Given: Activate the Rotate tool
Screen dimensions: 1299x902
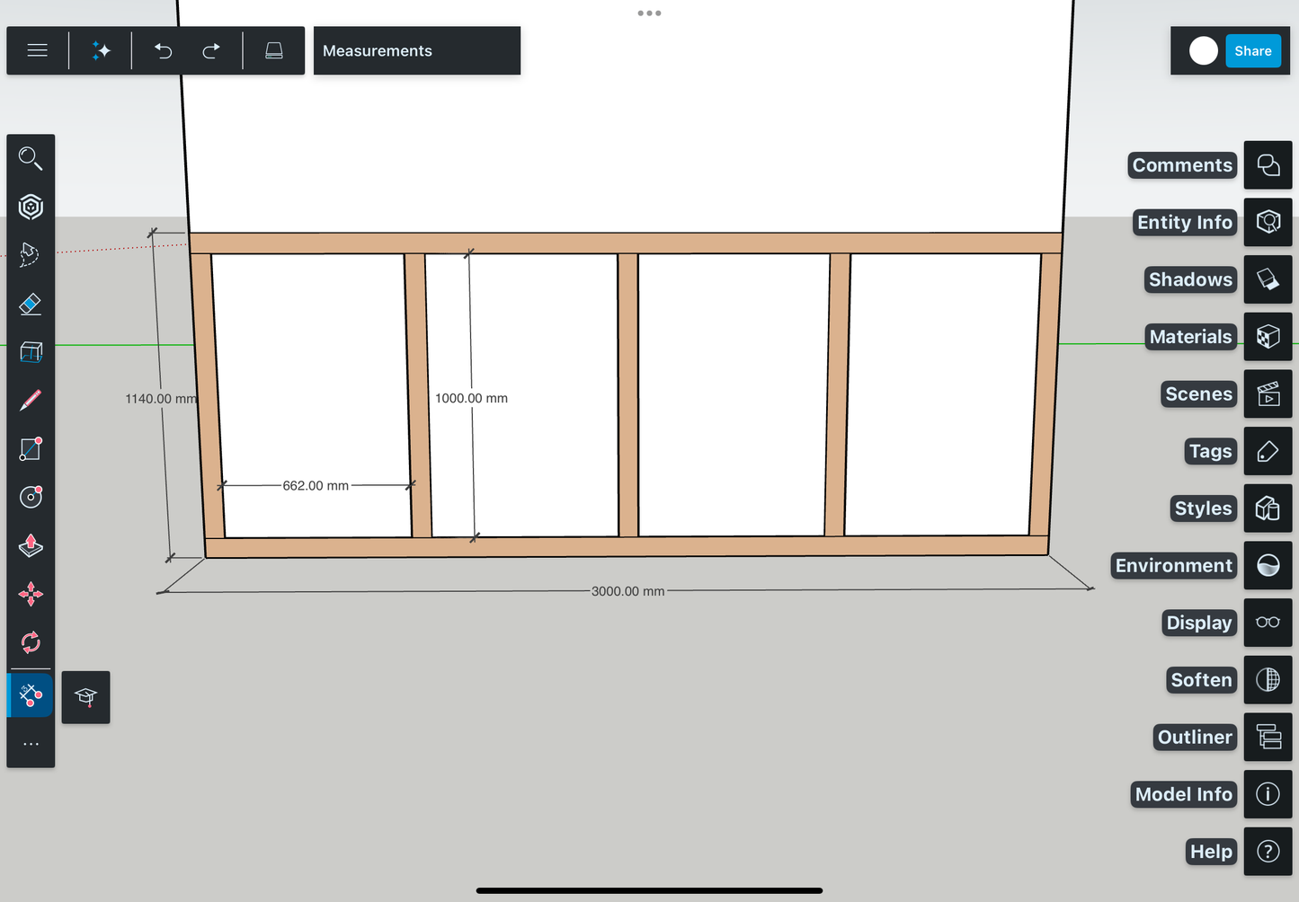Looking at the screenshot, I should coord(30,641).
